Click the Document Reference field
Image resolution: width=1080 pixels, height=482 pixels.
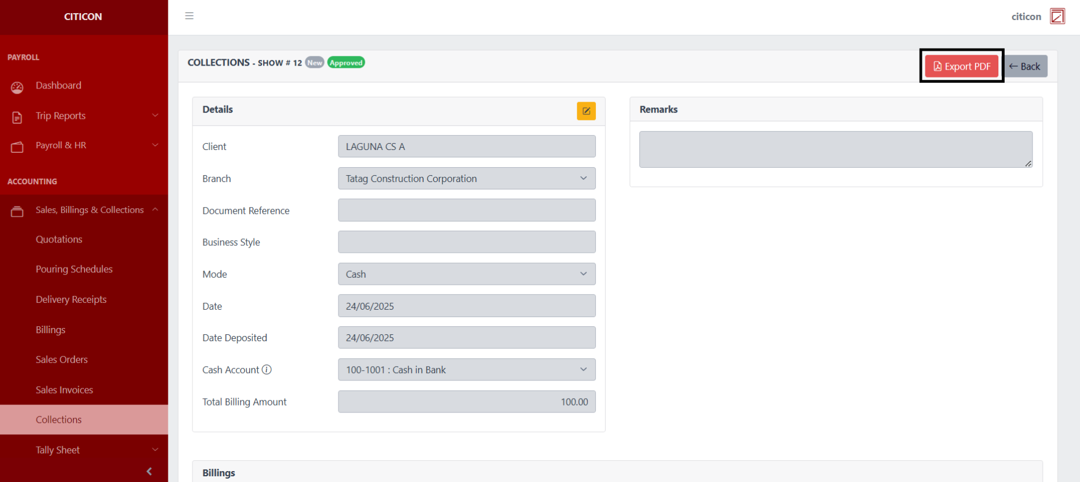point(466,210)
